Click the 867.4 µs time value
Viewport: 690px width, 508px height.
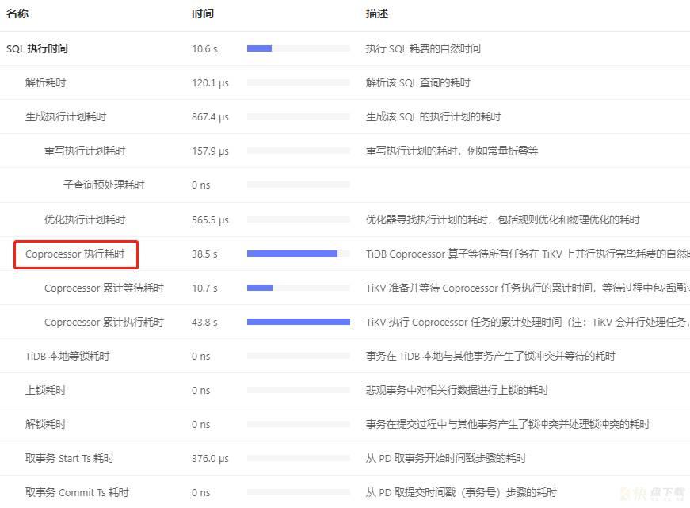pos(211,117)
